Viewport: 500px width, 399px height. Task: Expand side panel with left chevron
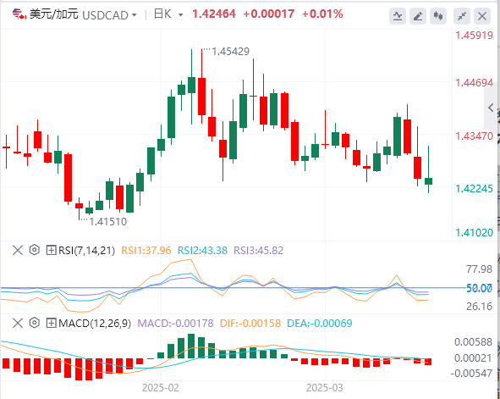492,108
